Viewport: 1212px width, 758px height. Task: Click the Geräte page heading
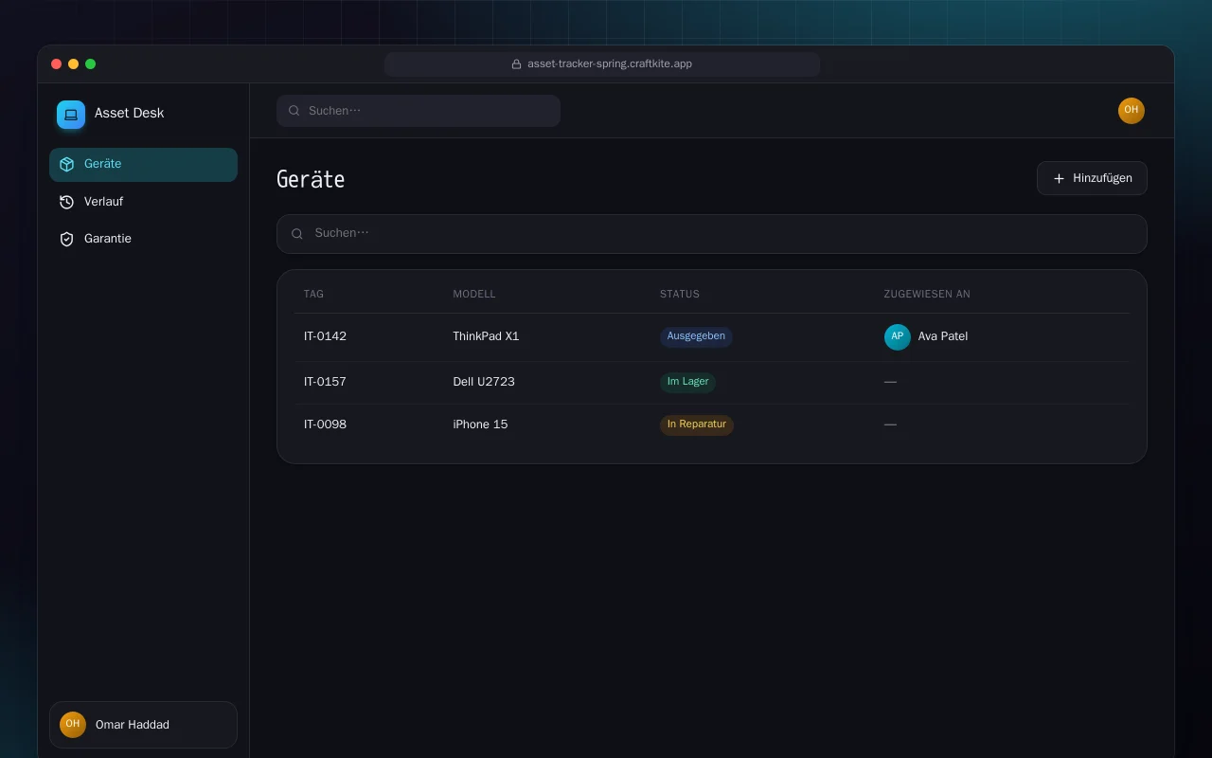tap(311, 180)
